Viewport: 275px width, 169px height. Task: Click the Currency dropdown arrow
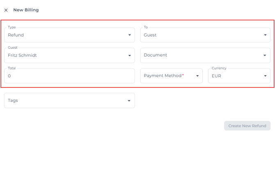(x=265, y=76)
